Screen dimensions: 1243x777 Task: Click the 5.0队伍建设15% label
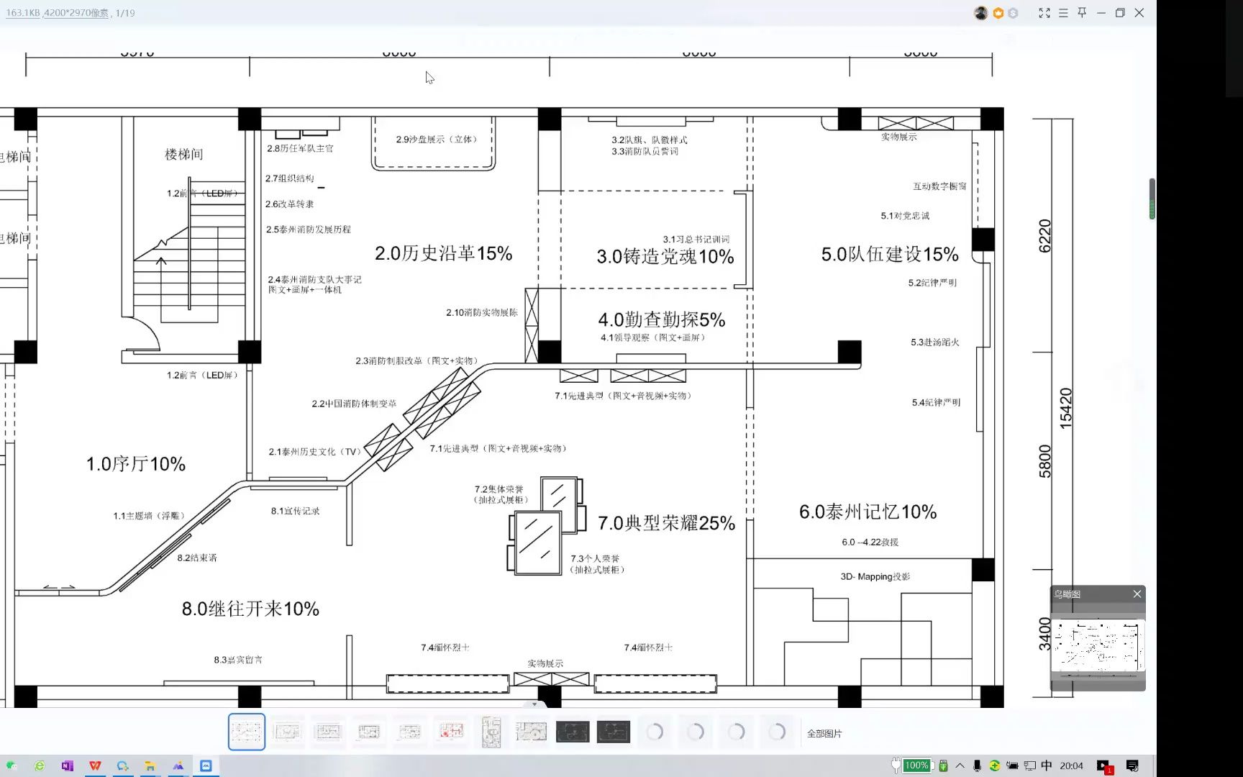point(890,254)
